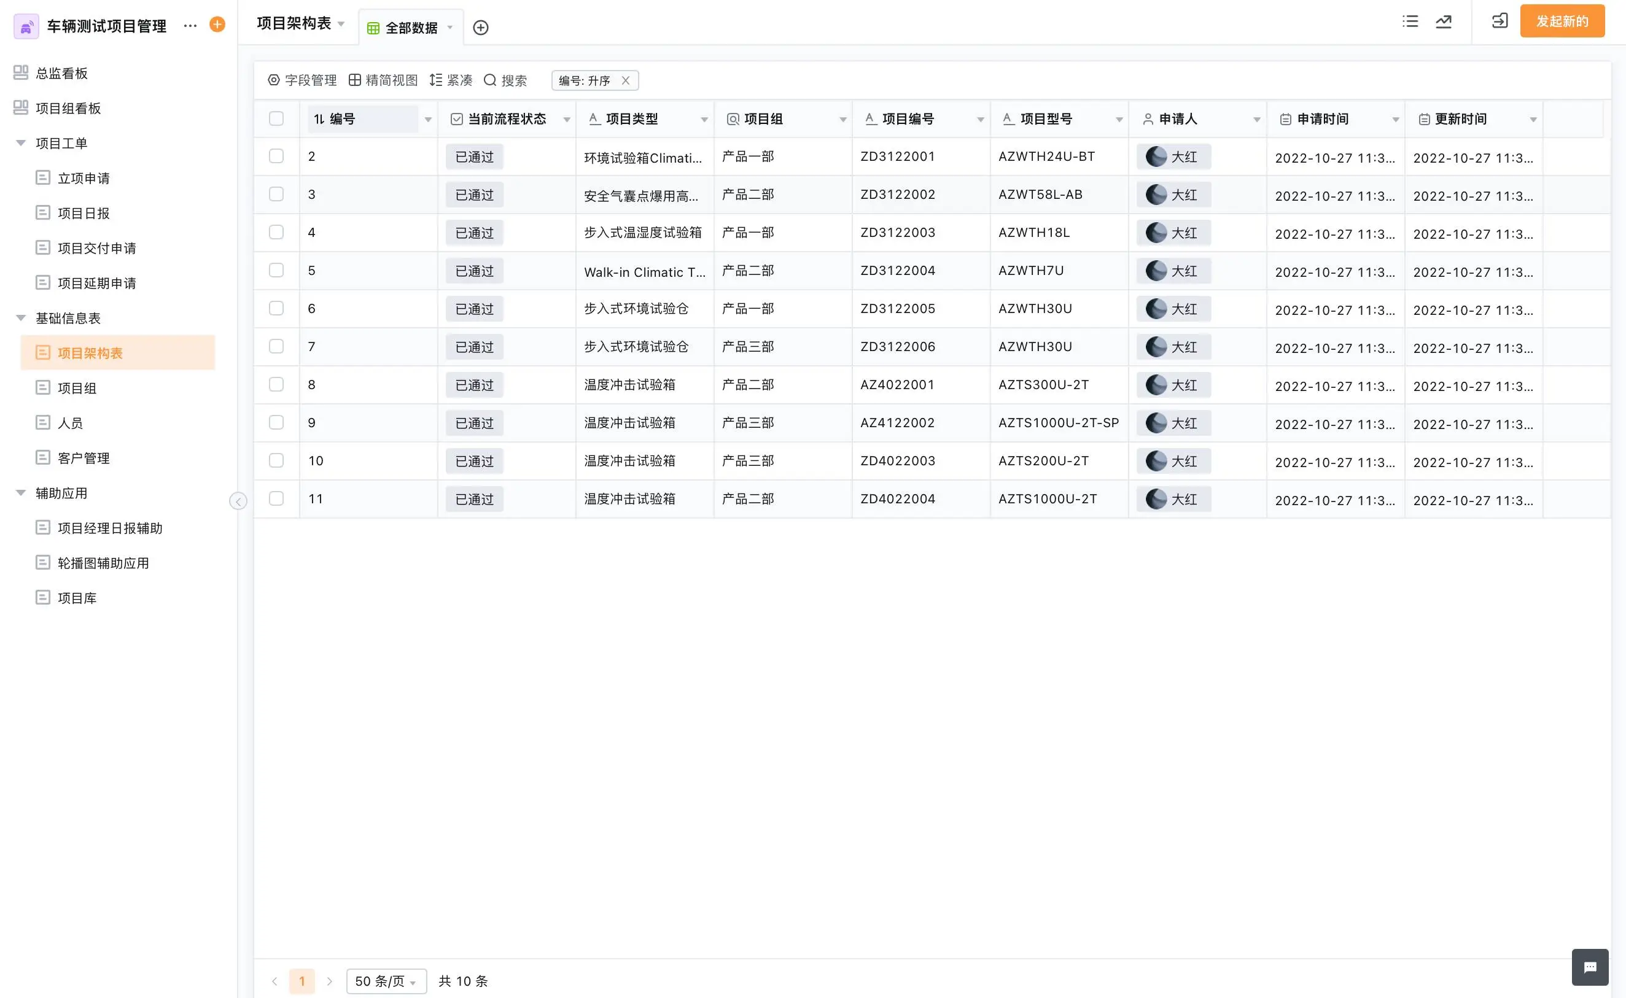
Task: Collapse the 基础信息表 group
Action: coord(21,317)
